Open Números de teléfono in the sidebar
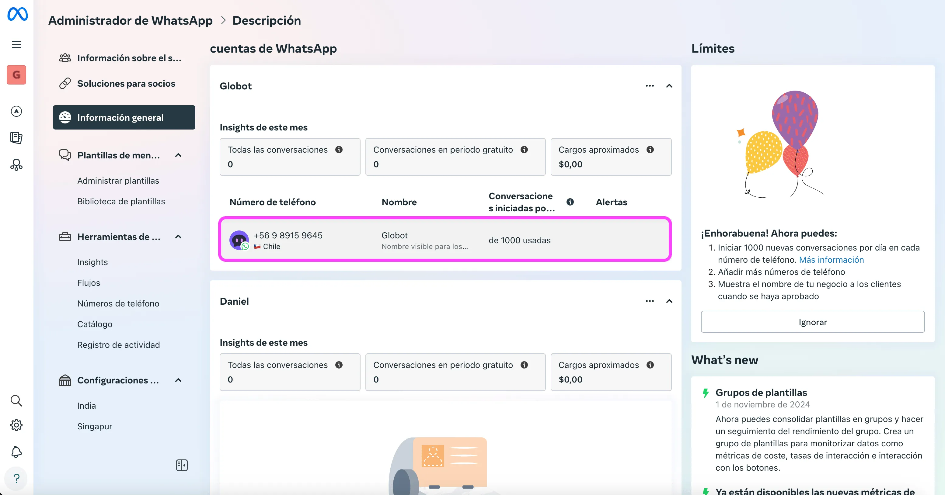This screenshot has width=945, height=495. 118,304
